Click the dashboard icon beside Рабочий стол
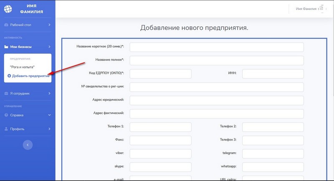334x181 pixels. pos(6,25)
